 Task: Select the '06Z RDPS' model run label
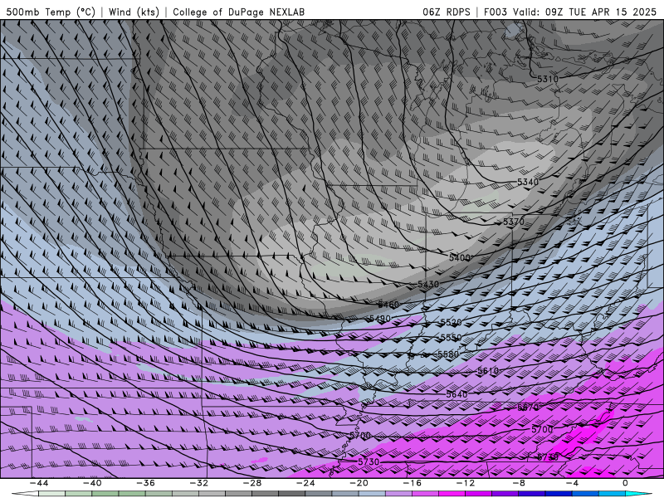[x=447, y=12]
